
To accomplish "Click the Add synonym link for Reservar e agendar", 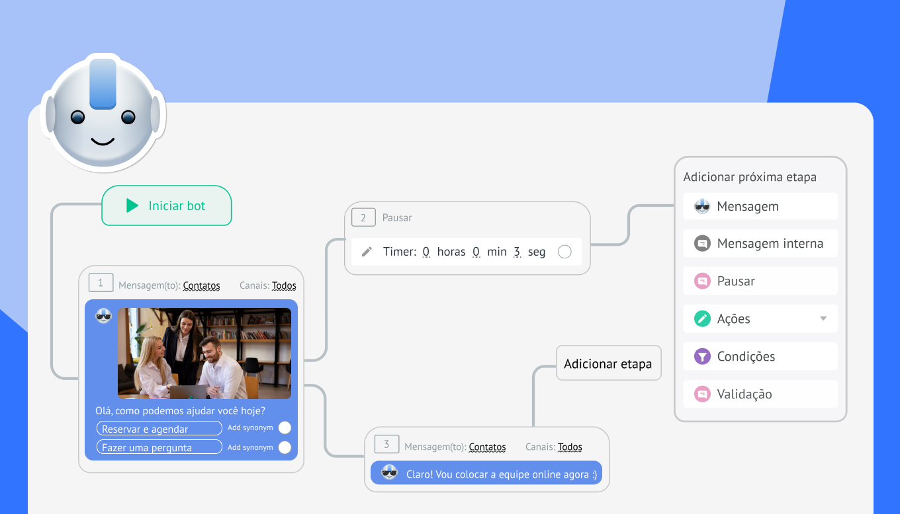I will (250, 428).
